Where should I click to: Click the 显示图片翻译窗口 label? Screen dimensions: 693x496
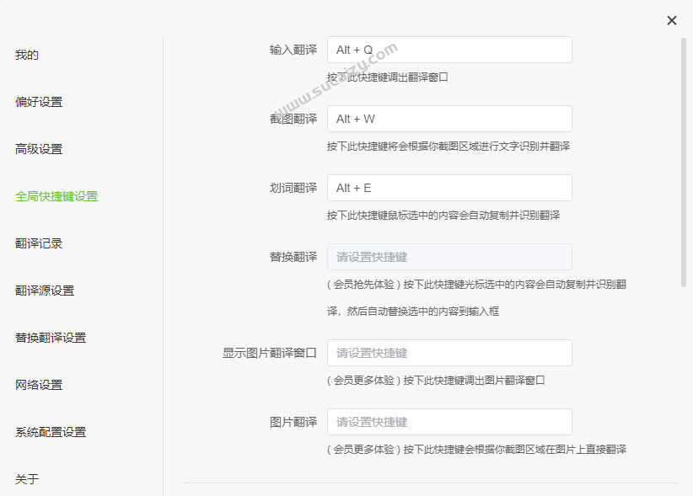pos(270,353)
